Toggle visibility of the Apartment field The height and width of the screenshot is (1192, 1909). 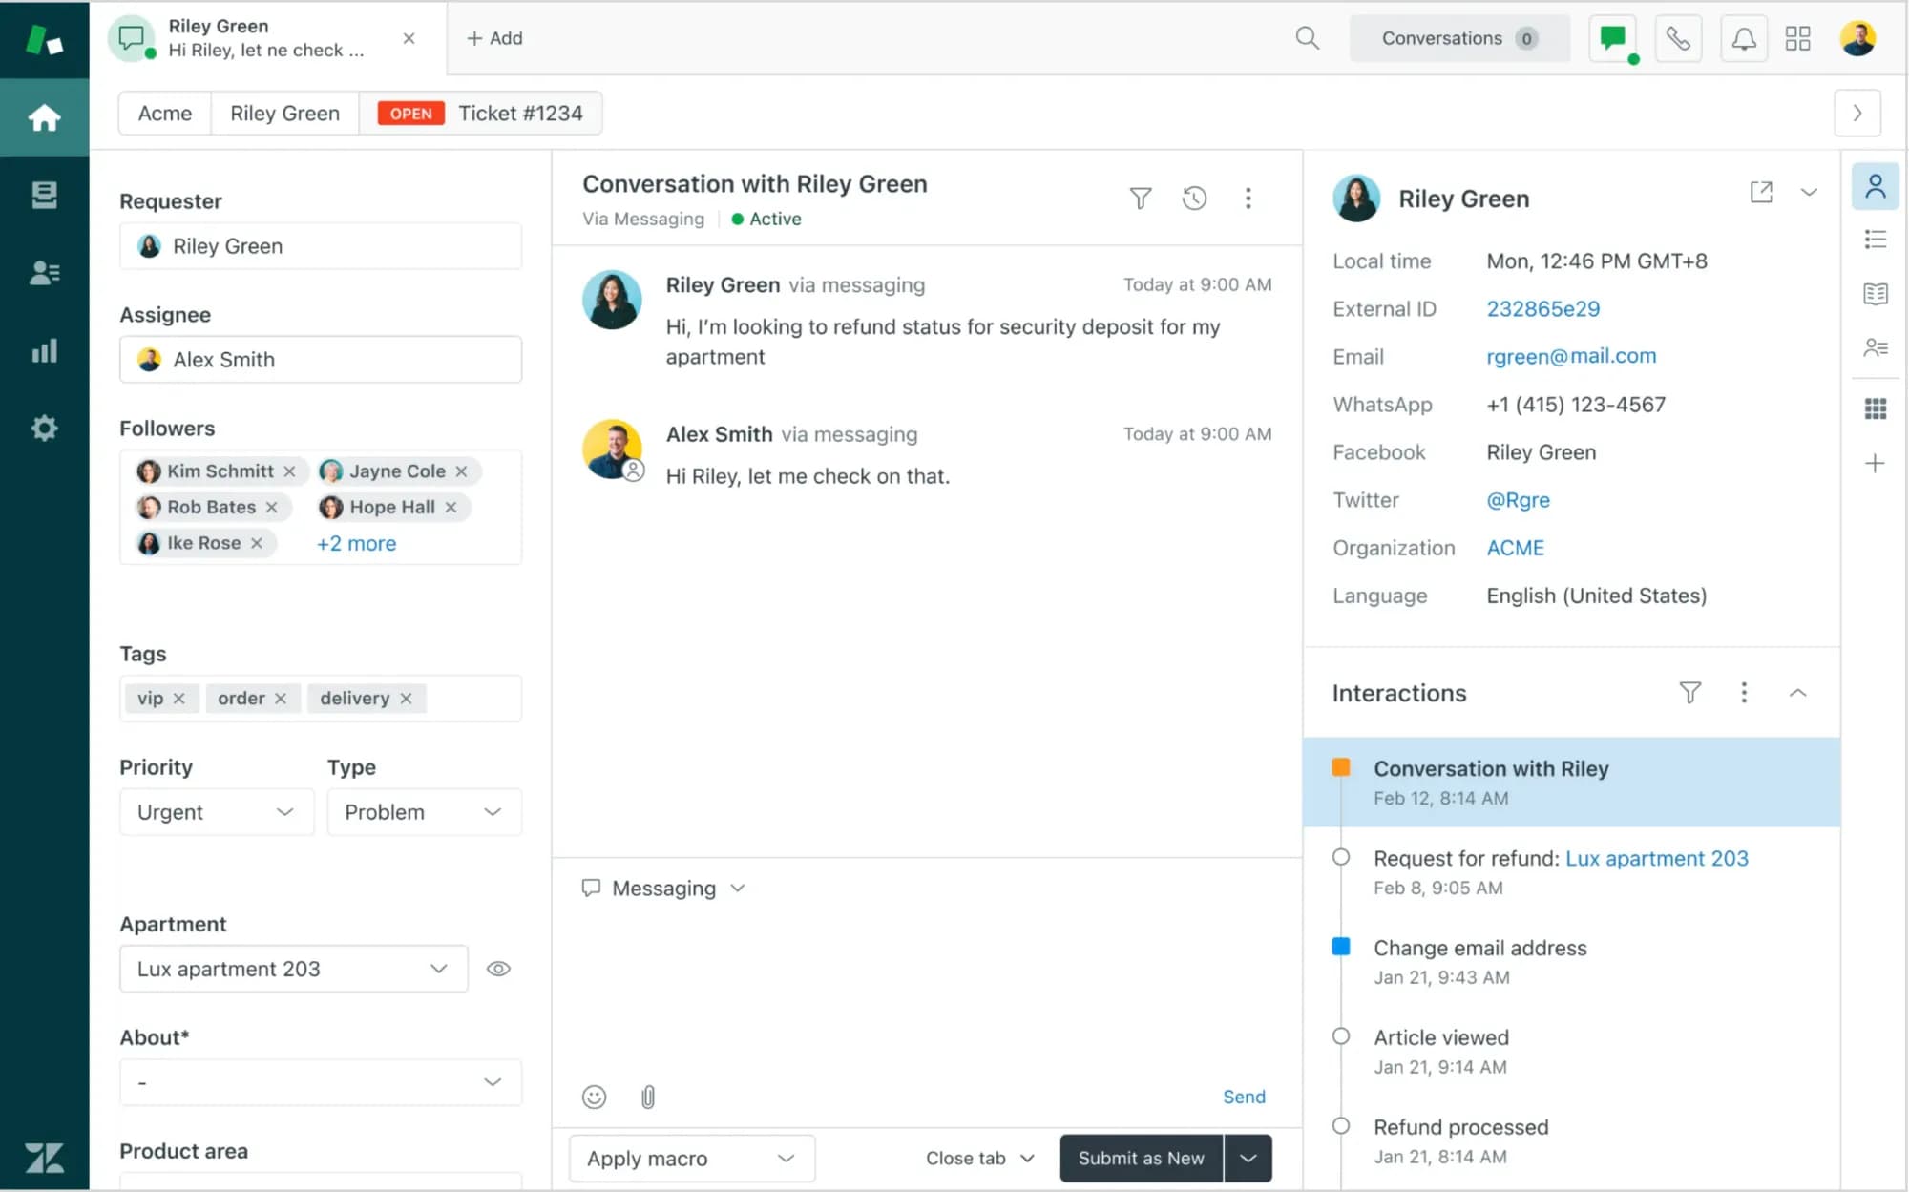[498, 968]
